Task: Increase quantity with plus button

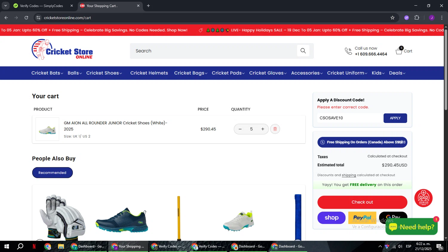Action: (263, 129)
